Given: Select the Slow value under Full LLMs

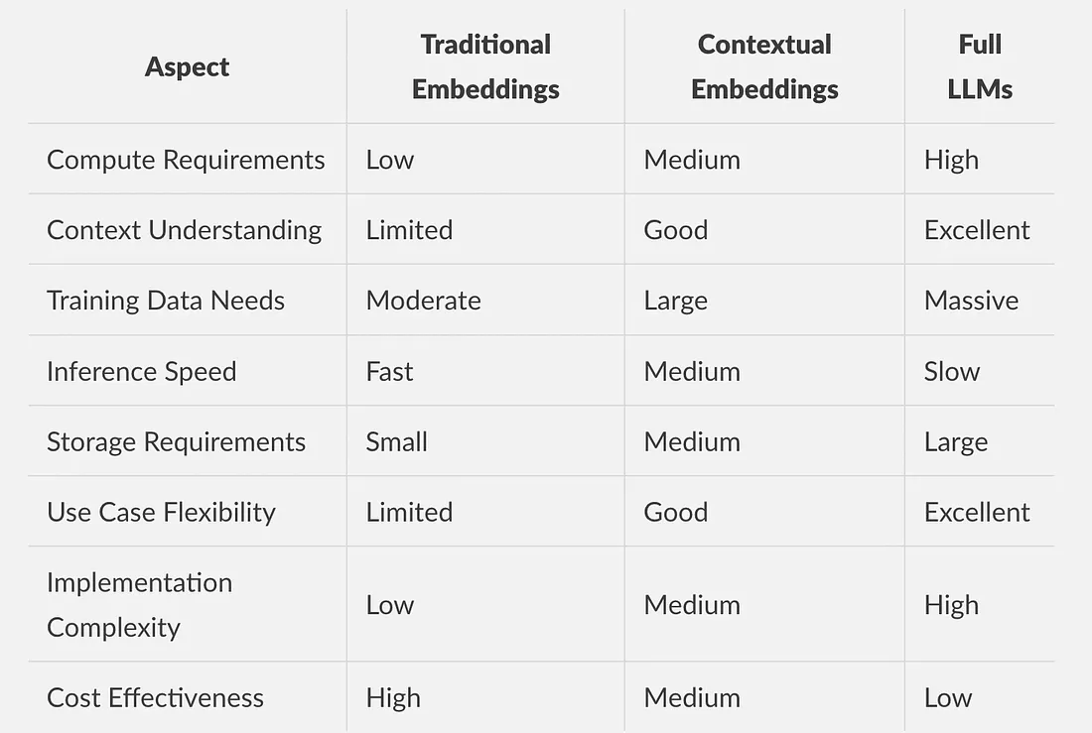Looking at the screenshot, I should (952, 372).
